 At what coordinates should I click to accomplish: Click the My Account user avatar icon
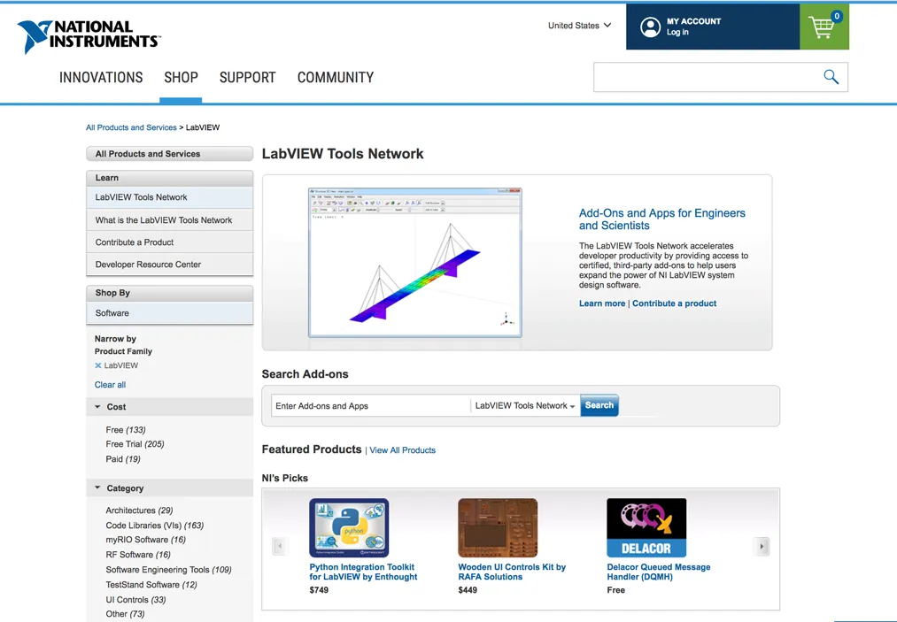click(x=651, y=27)
